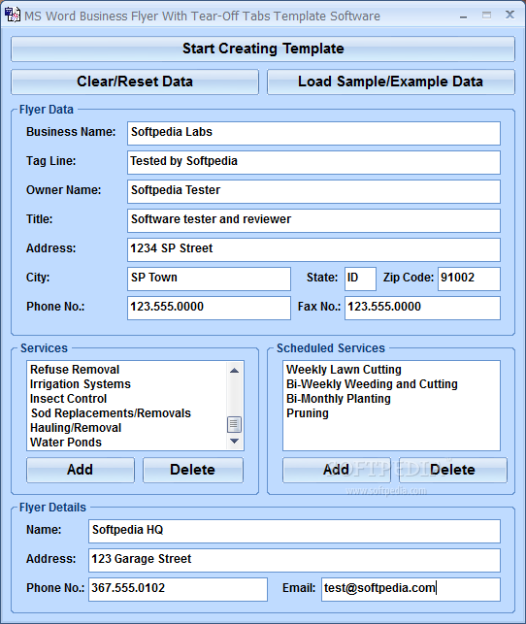526x624 pixels.
Task: Choose 'Insect Control' from Services
Action: [x=69, y=399]
